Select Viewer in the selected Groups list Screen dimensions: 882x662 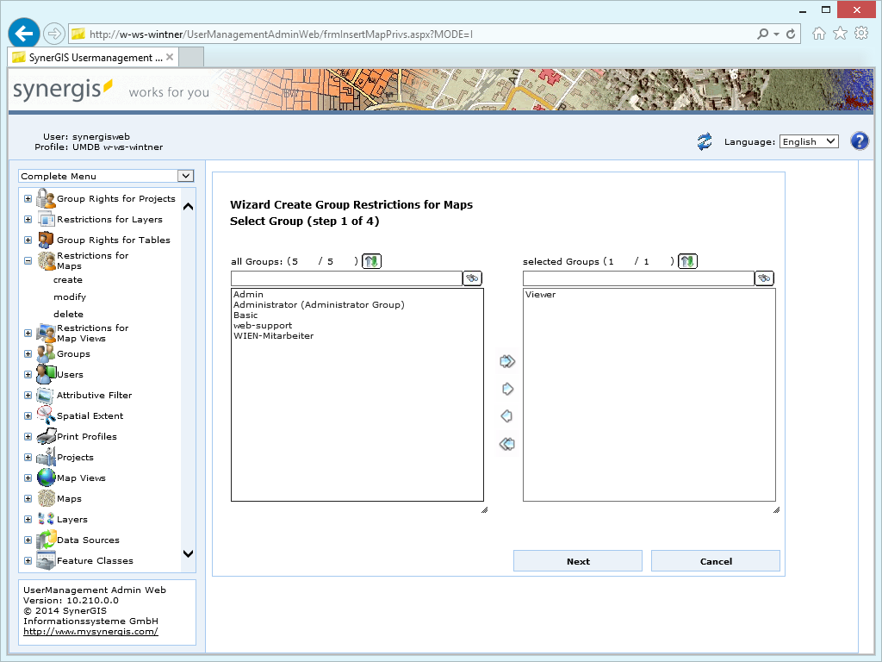[539, 294]
